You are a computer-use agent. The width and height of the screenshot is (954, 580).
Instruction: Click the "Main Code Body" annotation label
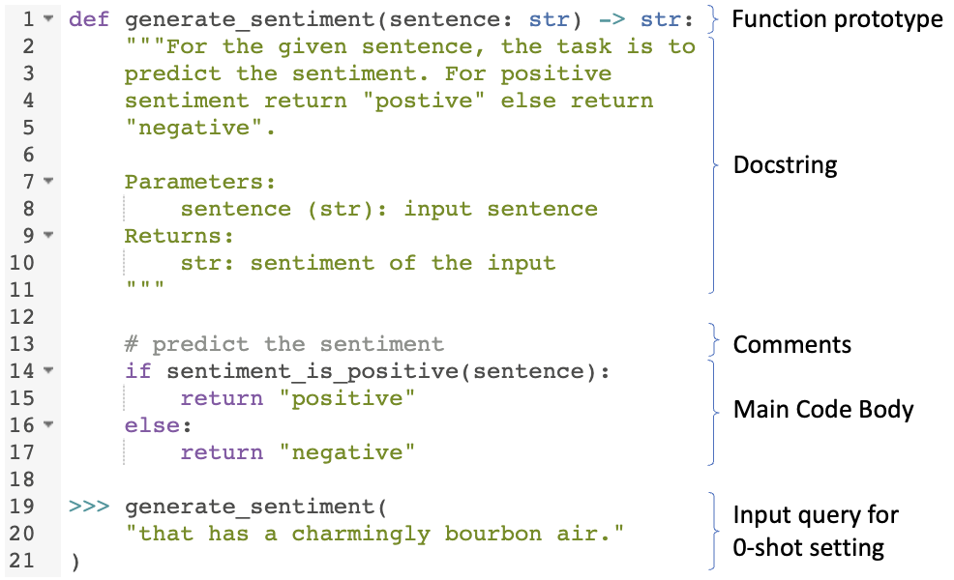click(x=822, y=409)
